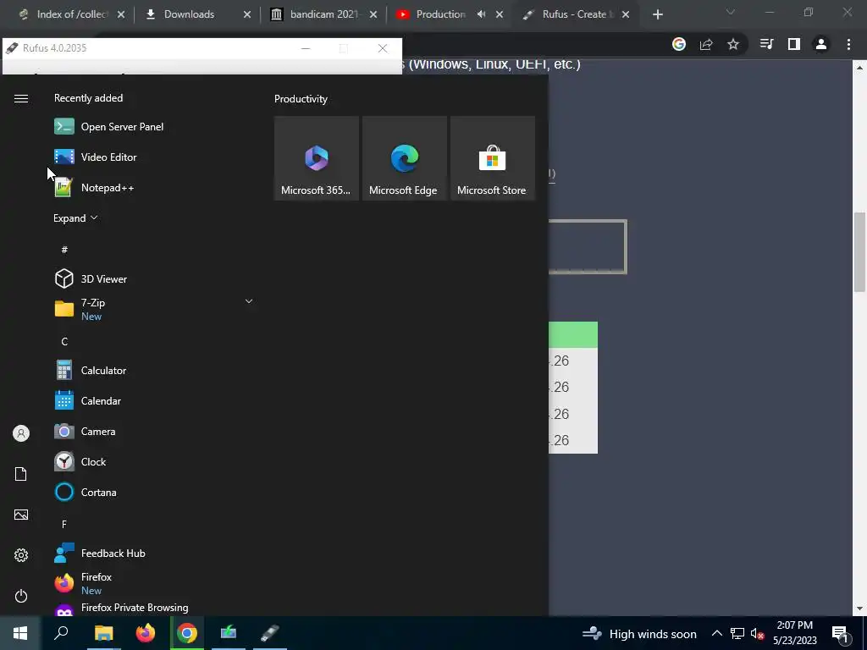Image resolution: width=867 pixels, height=650 pixels.
Task: Click the page vertical scrollbar thumb
Action: 859,252
